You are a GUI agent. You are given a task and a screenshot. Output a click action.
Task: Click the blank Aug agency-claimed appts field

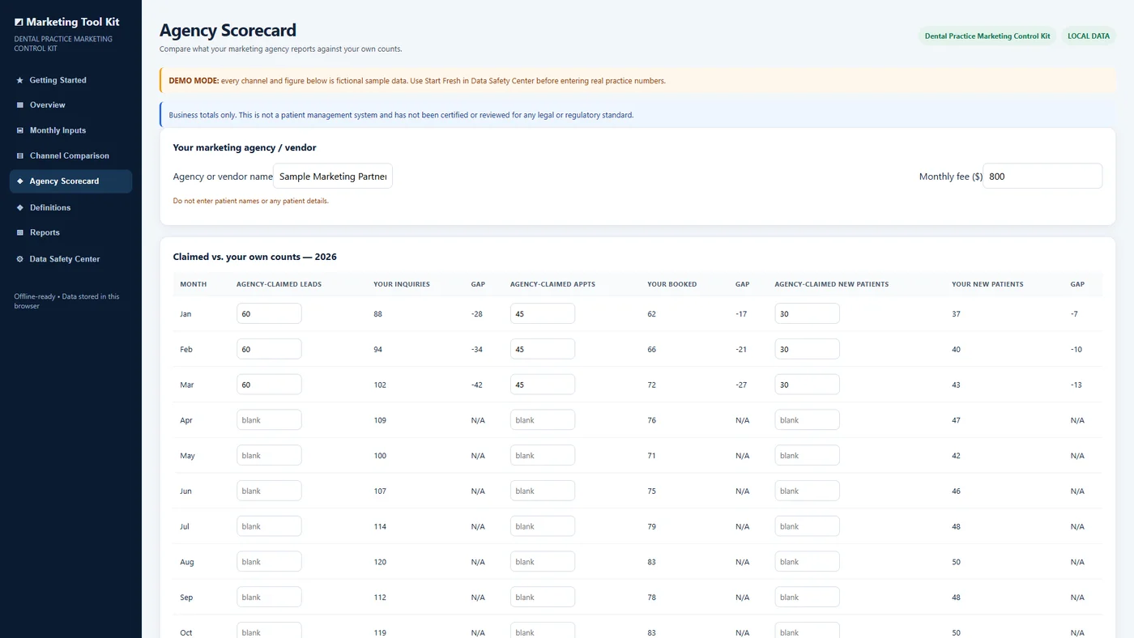tap(543, 562)
